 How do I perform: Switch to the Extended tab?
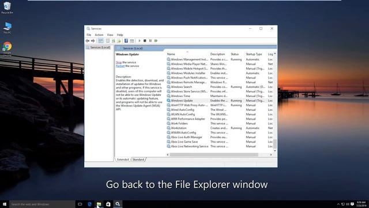coord(123,159)
